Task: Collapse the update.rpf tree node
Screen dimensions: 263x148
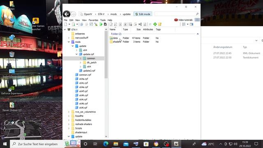Action: pos(77,54)
